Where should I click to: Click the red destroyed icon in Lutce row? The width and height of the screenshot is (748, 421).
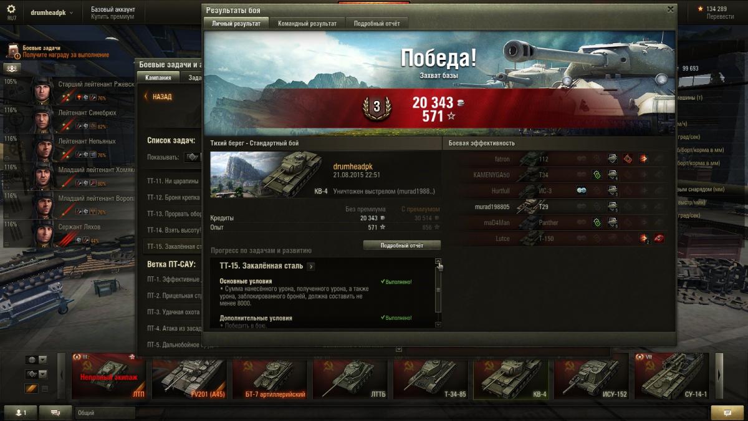coord(658,239)
